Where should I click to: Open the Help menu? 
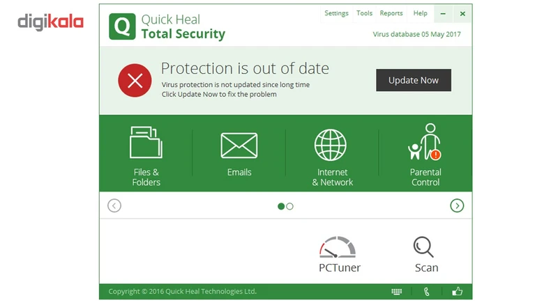pyautogui.click(x=420, y=13)
